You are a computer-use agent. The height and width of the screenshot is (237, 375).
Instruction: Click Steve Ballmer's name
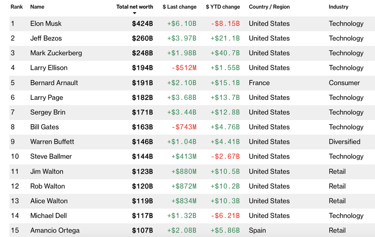pos(51,157)
